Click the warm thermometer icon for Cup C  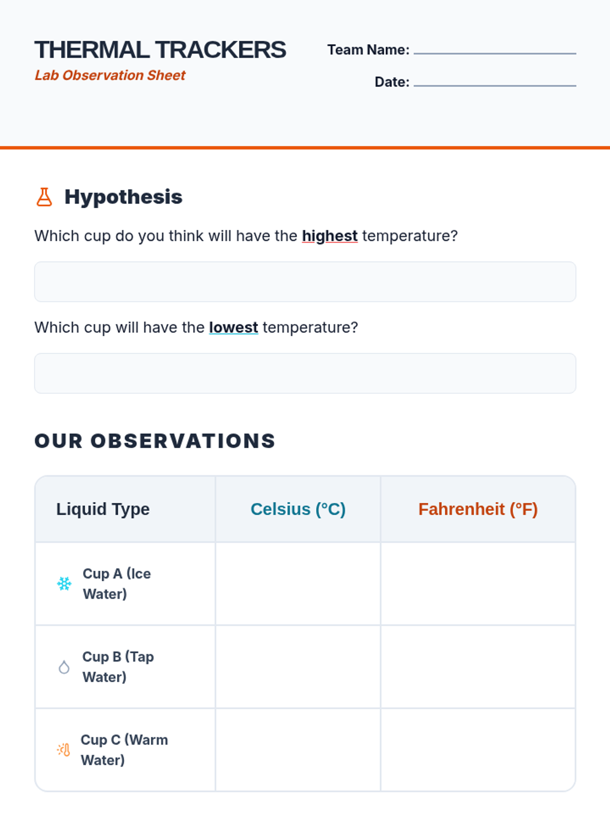(64, 750)
